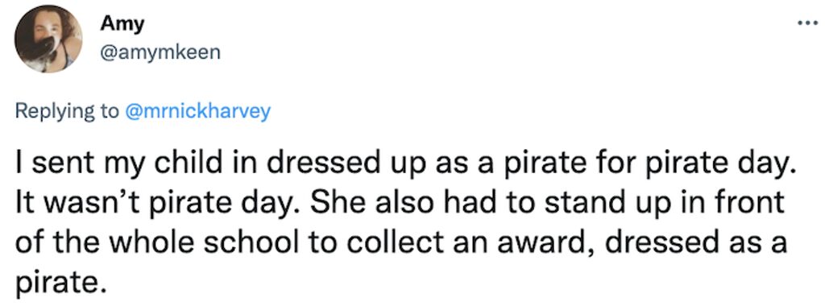Visit the @amymkeen handle

coord(160,52)
